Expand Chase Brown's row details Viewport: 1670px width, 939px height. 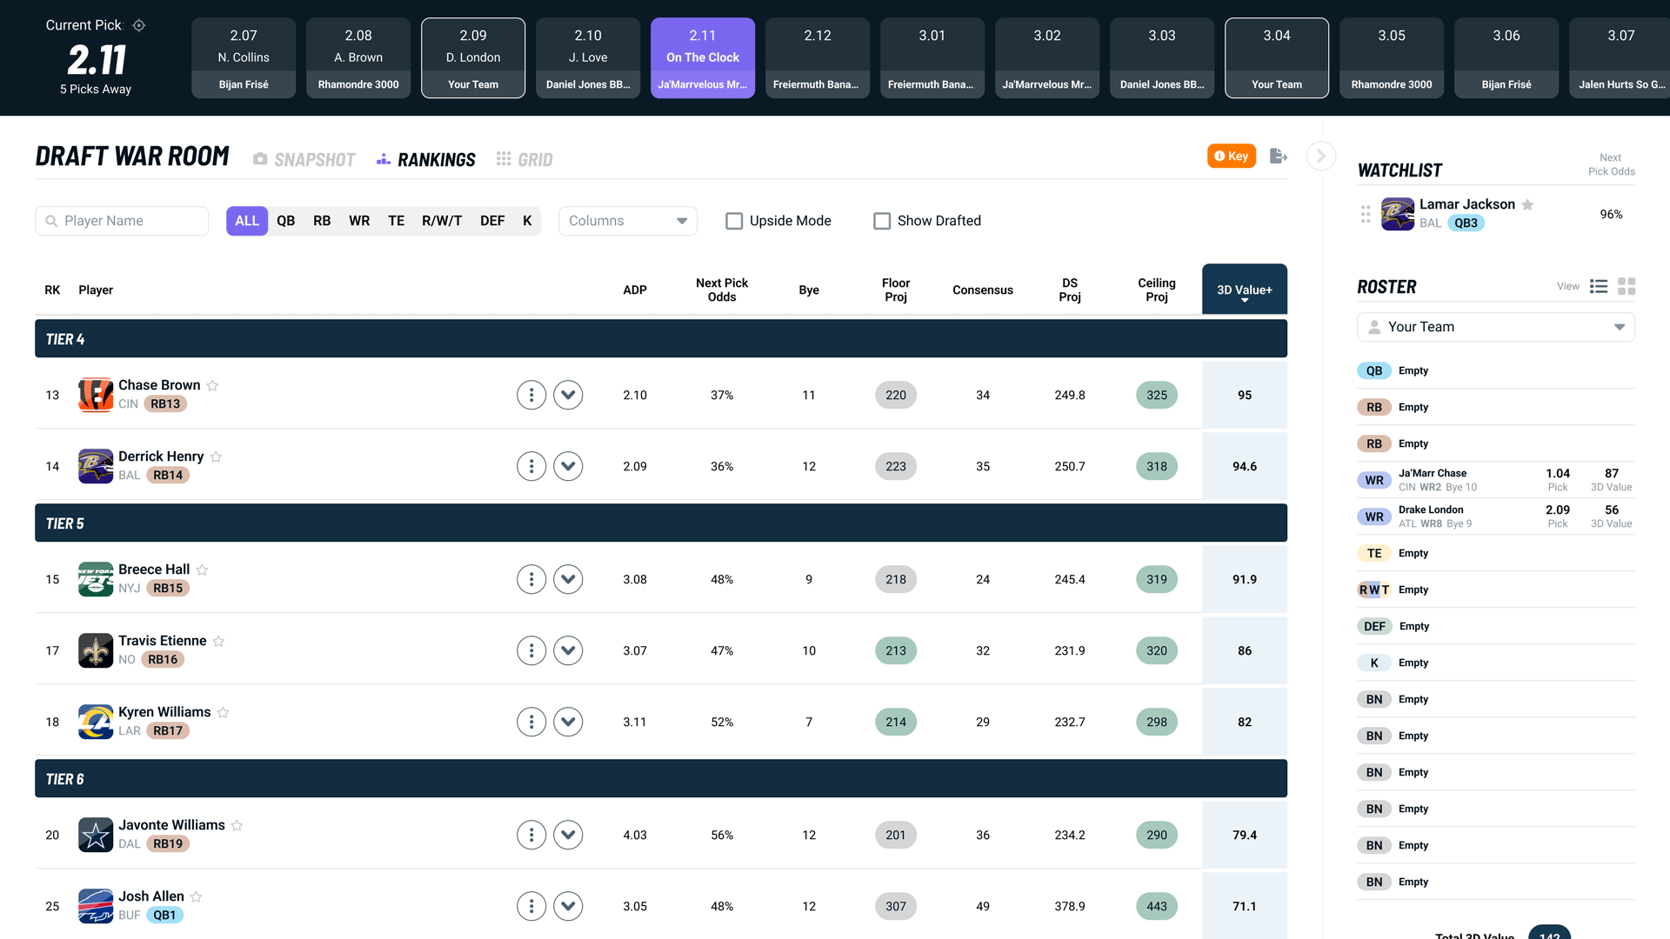pos(568,395)
